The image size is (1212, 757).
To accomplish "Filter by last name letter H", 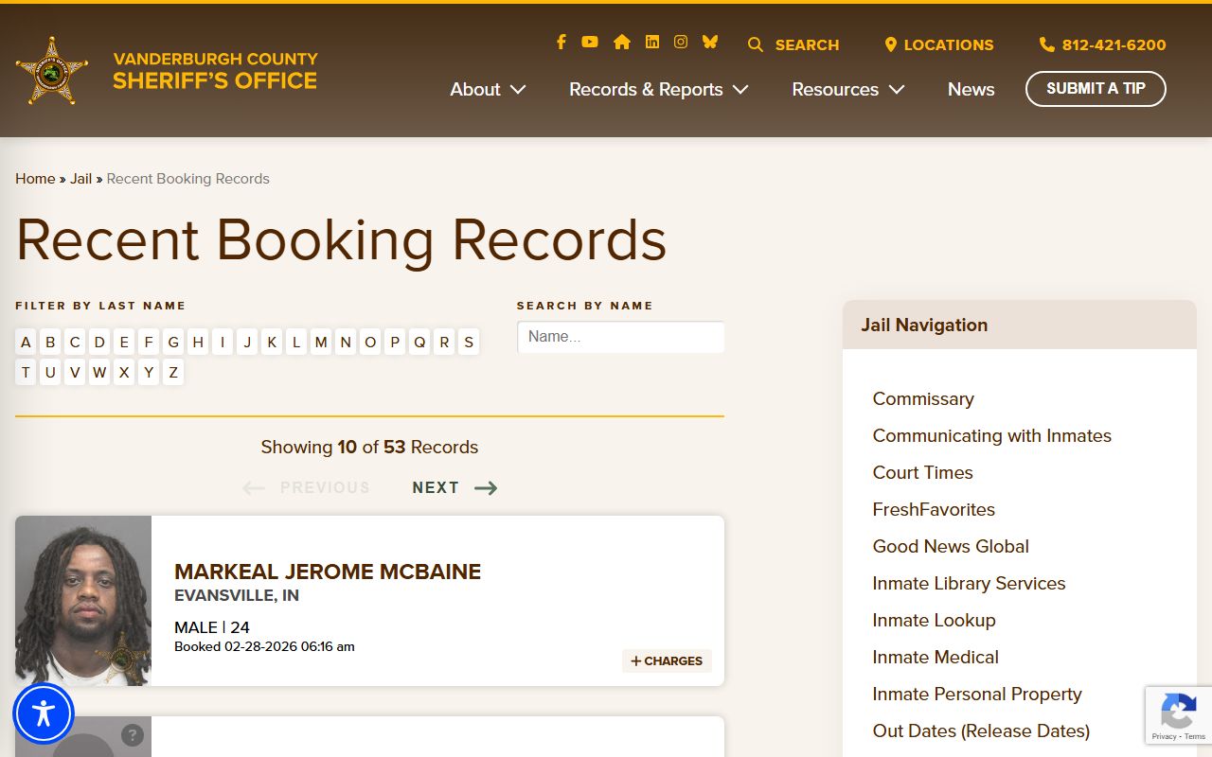I will [x=198, y=343].
